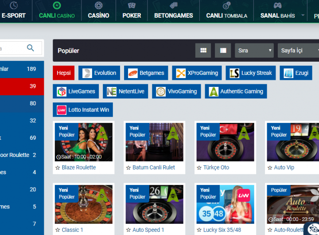The image size is (319, 235).
Task: Open the Batum Canli Rulet title link
Action: (x=154, y=168)
